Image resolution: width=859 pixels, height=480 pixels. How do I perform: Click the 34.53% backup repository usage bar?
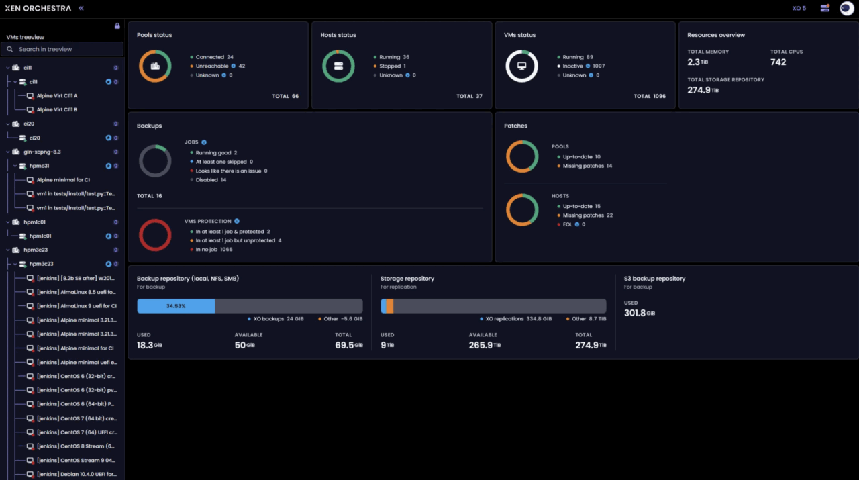(x=176, y=306)
